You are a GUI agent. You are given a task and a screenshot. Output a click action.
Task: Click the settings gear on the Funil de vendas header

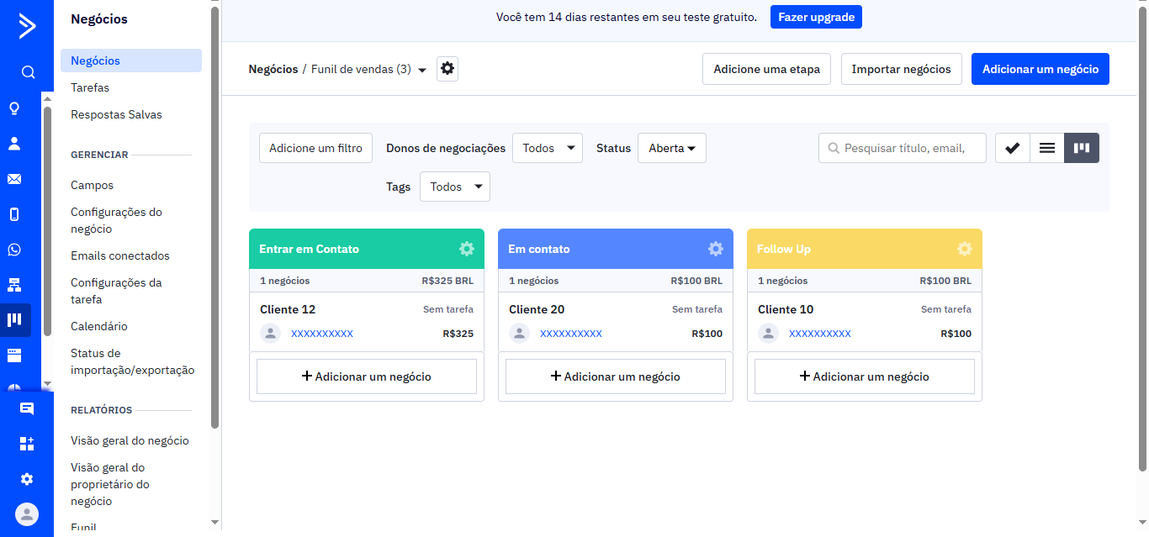click(x=447, y=69)
